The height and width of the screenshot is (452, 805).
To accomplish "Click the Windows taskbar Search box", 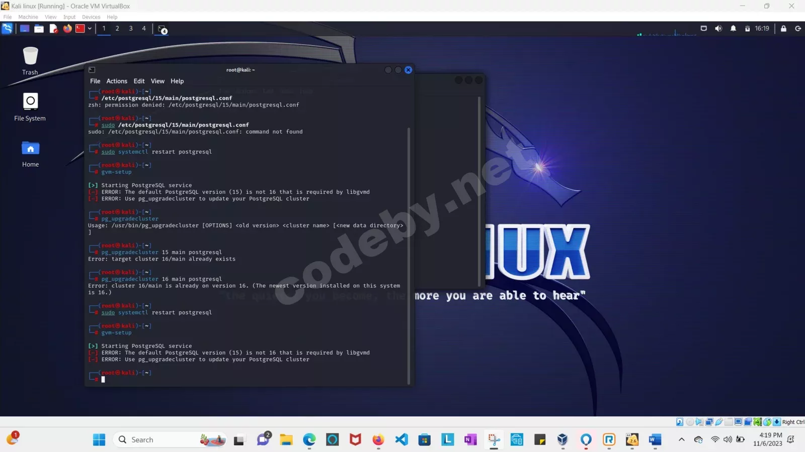I will tap(169, 440).
